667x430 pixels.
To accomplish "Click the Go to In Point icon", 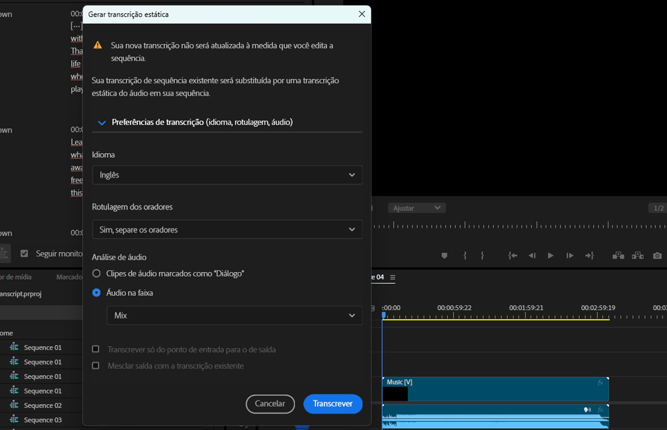I will click(512, 256).
